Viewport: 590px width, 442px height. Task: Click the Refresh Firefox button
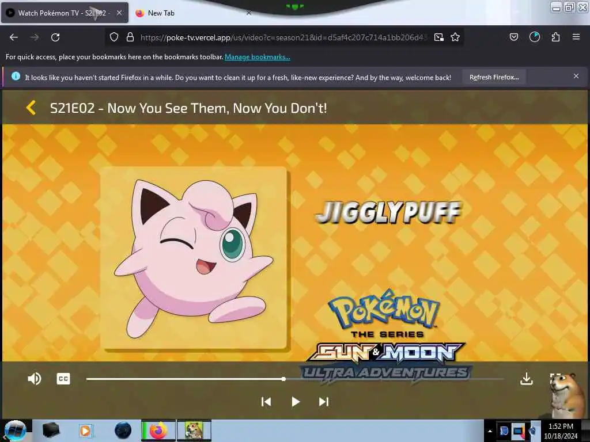[x=494, y=77]
